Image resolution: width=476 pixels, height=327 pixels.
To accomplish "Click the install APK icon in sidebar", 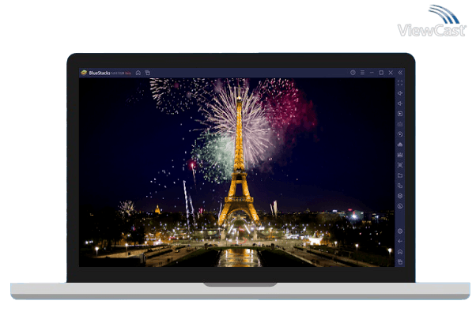I will coord(400,145).
